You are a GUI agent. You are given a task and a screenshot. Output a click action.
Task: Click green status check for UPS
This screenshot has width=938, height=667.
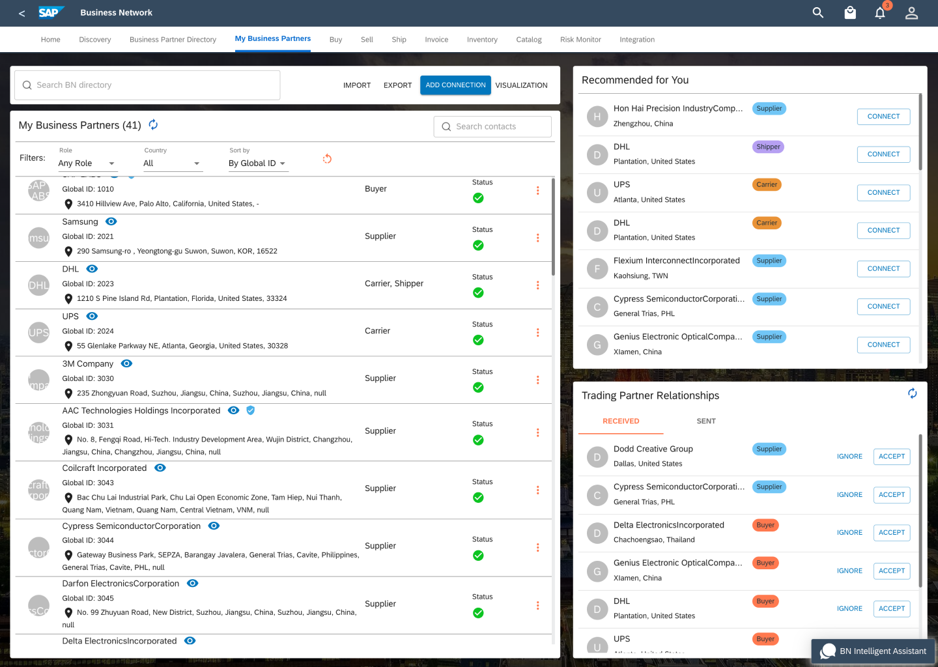coord(478,340)
